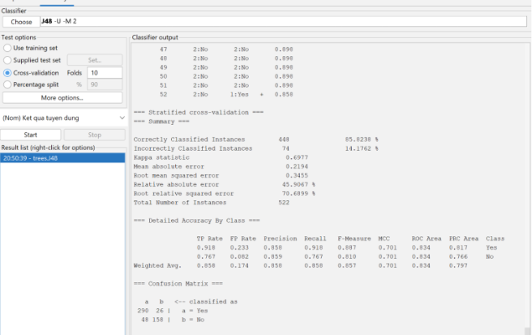The height and width of the screenshot is (335, 532).
Task: Select the 20:50:39 - trees.J48 result
Action: [x=63, y=158]
